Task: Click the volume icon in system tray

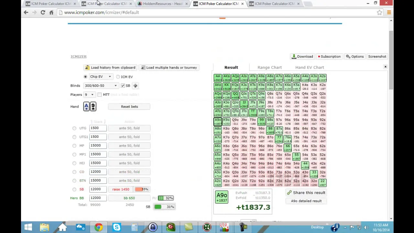Action: (366, 227)
